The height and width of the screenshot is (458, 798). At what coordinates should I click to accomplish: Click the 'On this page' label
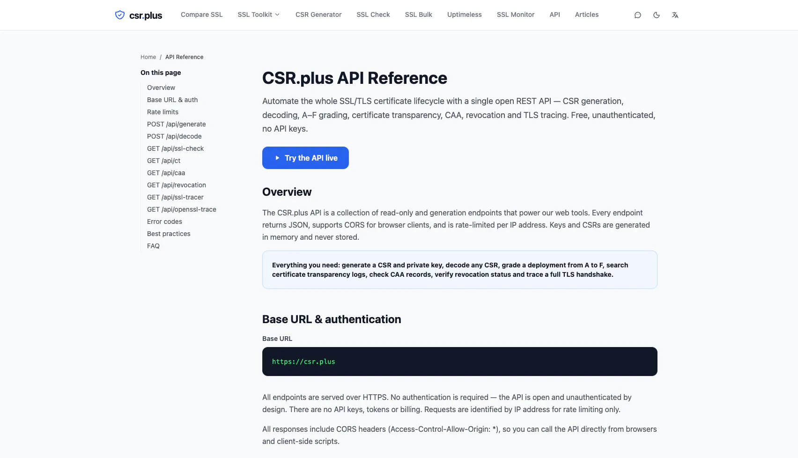coord(161,73)
